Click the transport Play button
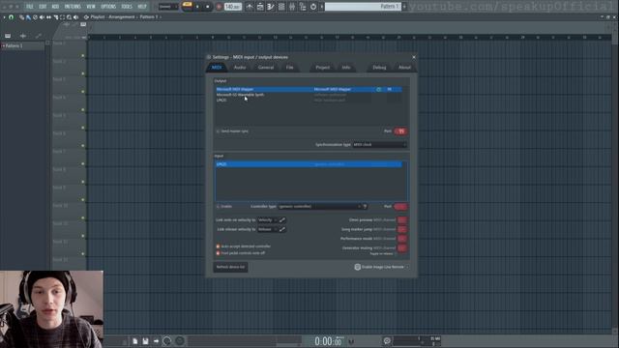This screenshot has width=619, height=348. [197, 7]
